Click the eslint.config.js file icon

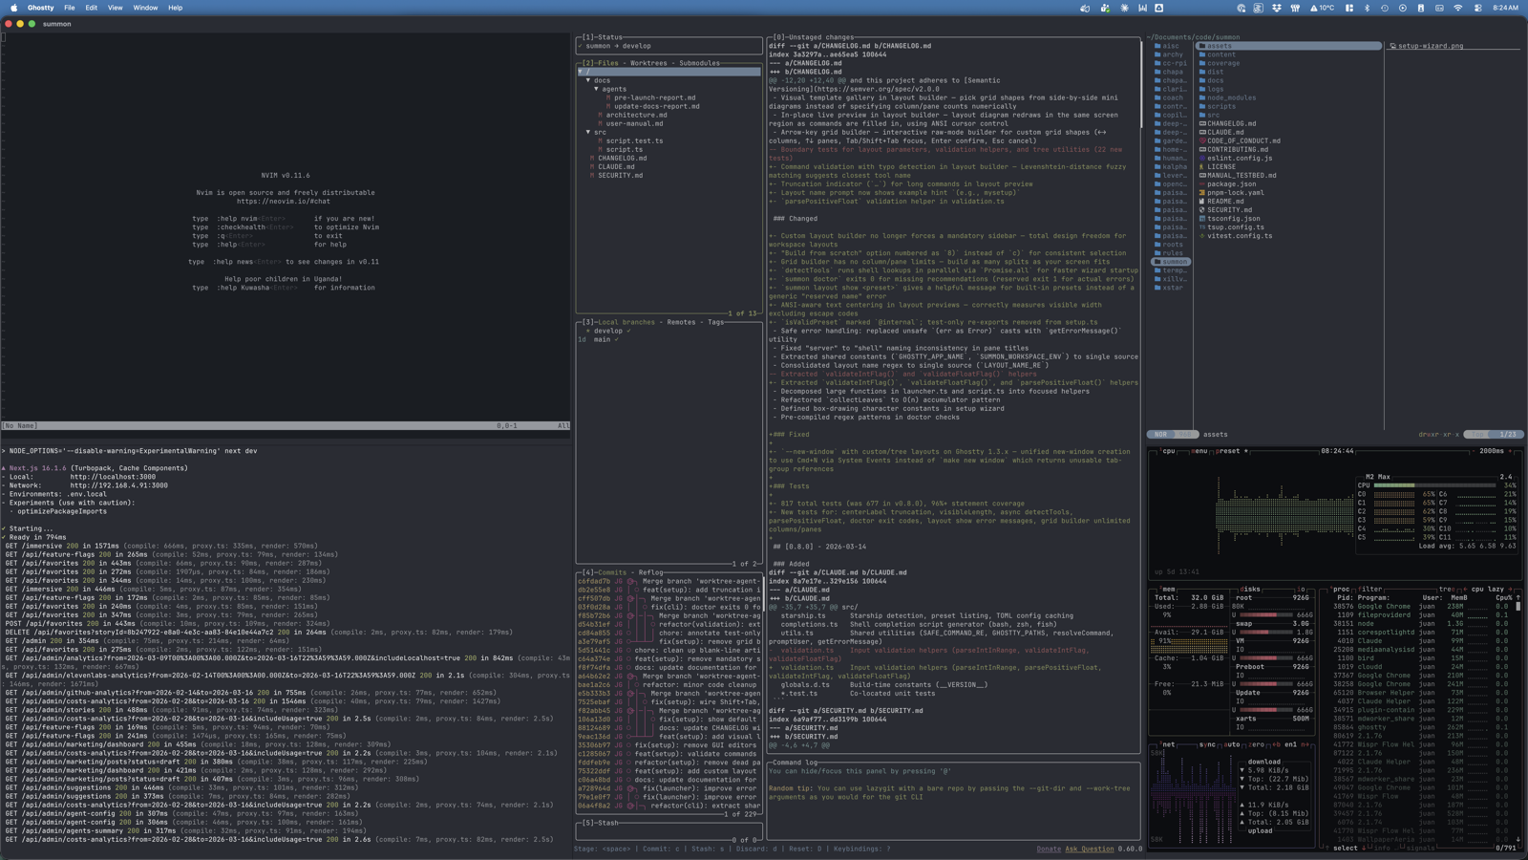coord(1201,158)
